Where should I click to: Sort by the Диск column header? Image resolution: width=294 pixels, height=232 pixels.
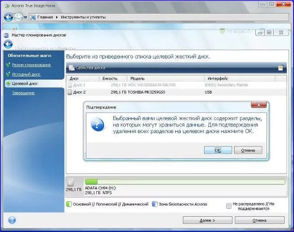[83, 78]
